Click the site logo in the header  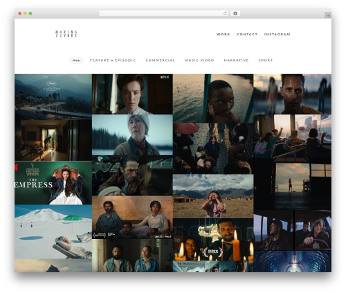tap(66, 34)
